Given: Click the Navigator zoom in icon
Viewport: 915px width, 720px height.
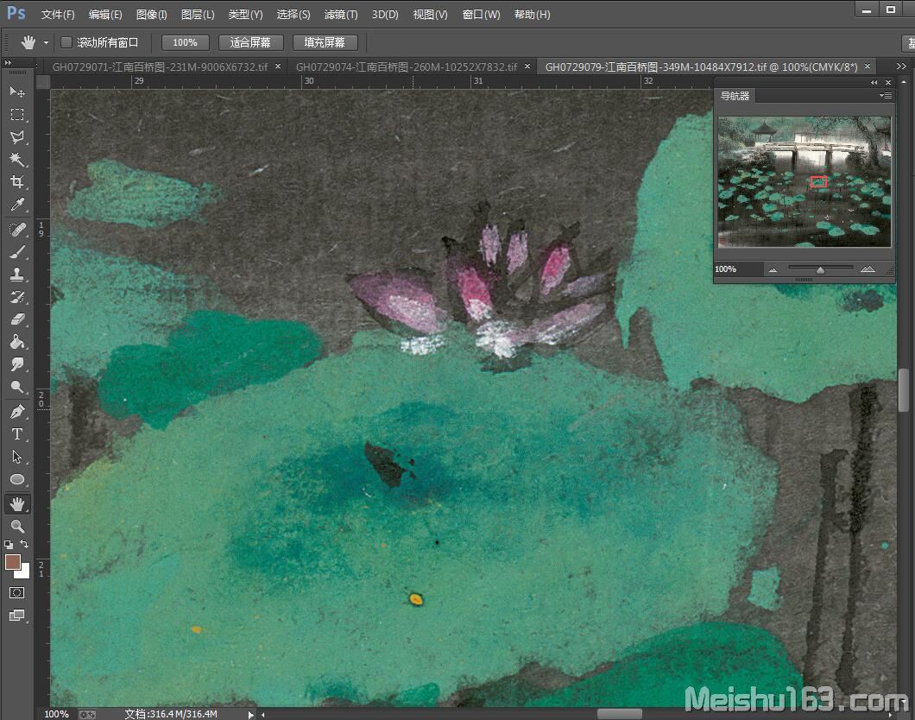Looking at the screenshot, I should [868, 269].
